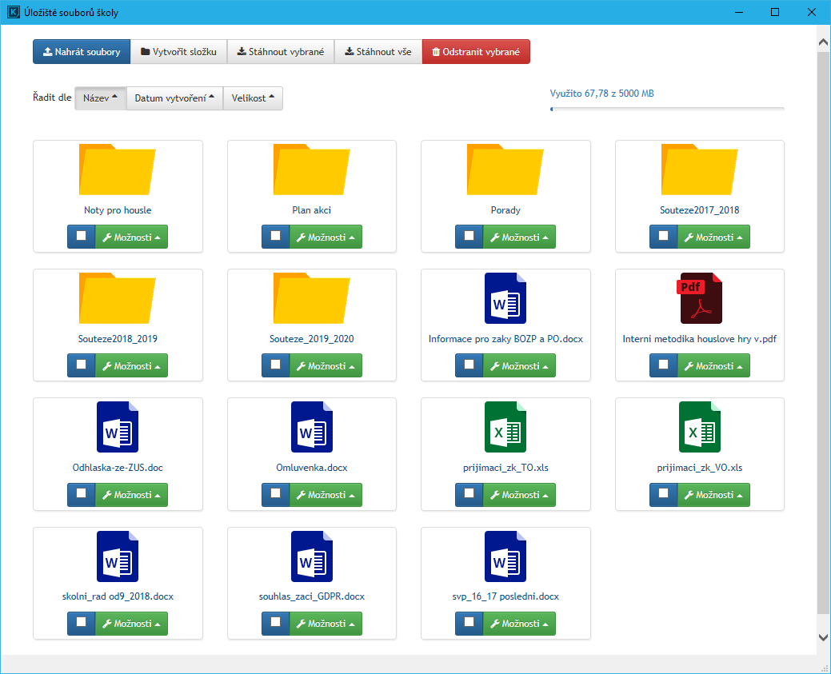Select the checkbox under Odhlaska-ze-ZUS.doc

[81, 494]
